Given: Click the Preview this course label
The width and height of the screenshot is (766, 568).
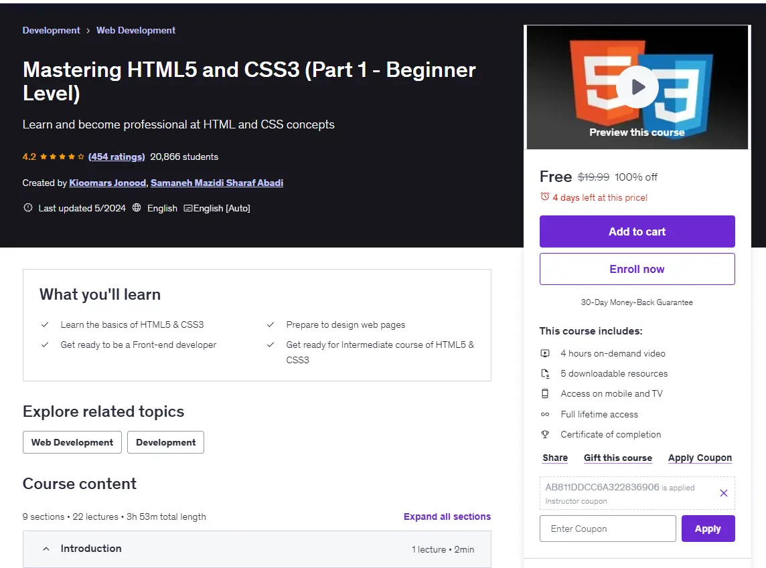Looking at the screenshot, I should point(637,132).
